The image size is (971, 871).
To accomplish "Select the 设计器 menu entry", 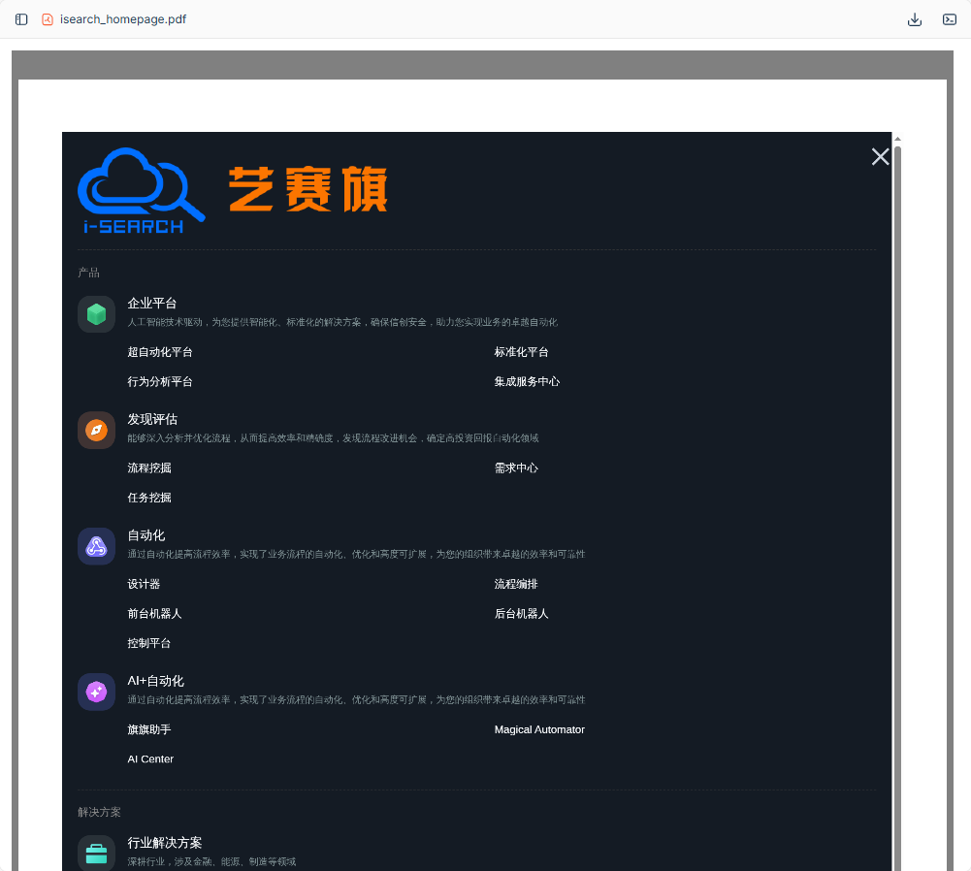I will click(144, 584).
